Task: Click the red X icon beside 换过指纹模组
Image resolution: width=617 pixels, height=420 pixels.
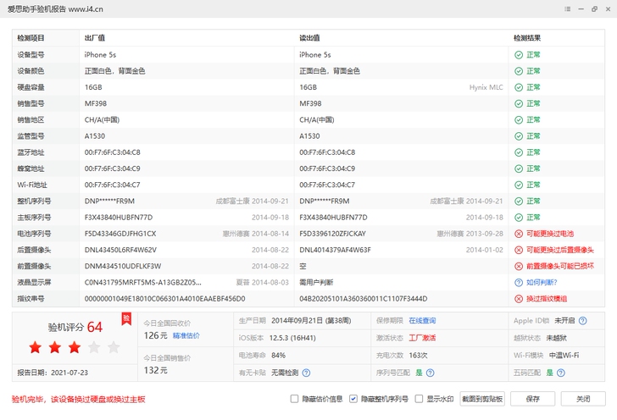Action: click(x=519, y=299)
